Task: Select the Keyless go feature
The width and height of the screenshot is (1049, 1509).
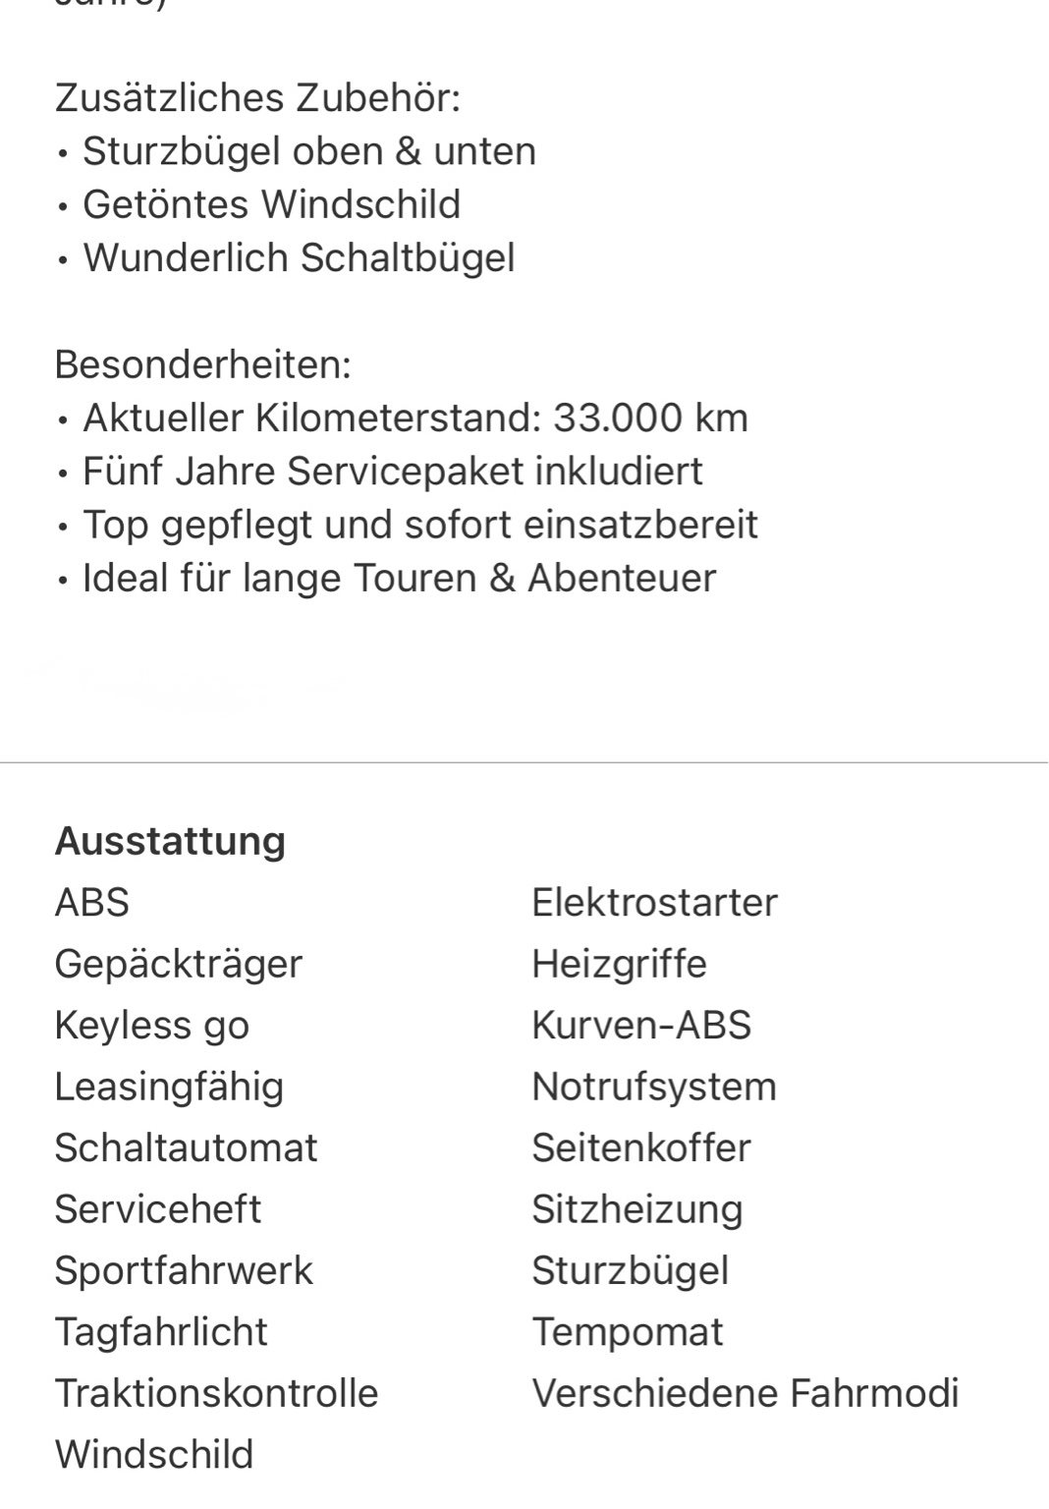Action: 152,1025
